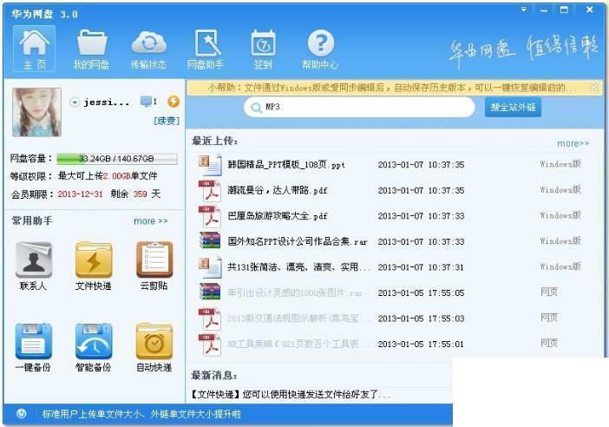Click PDF icon at 17:55:03 row
Screen dimensions: 609x427
(x=210, y=319)
